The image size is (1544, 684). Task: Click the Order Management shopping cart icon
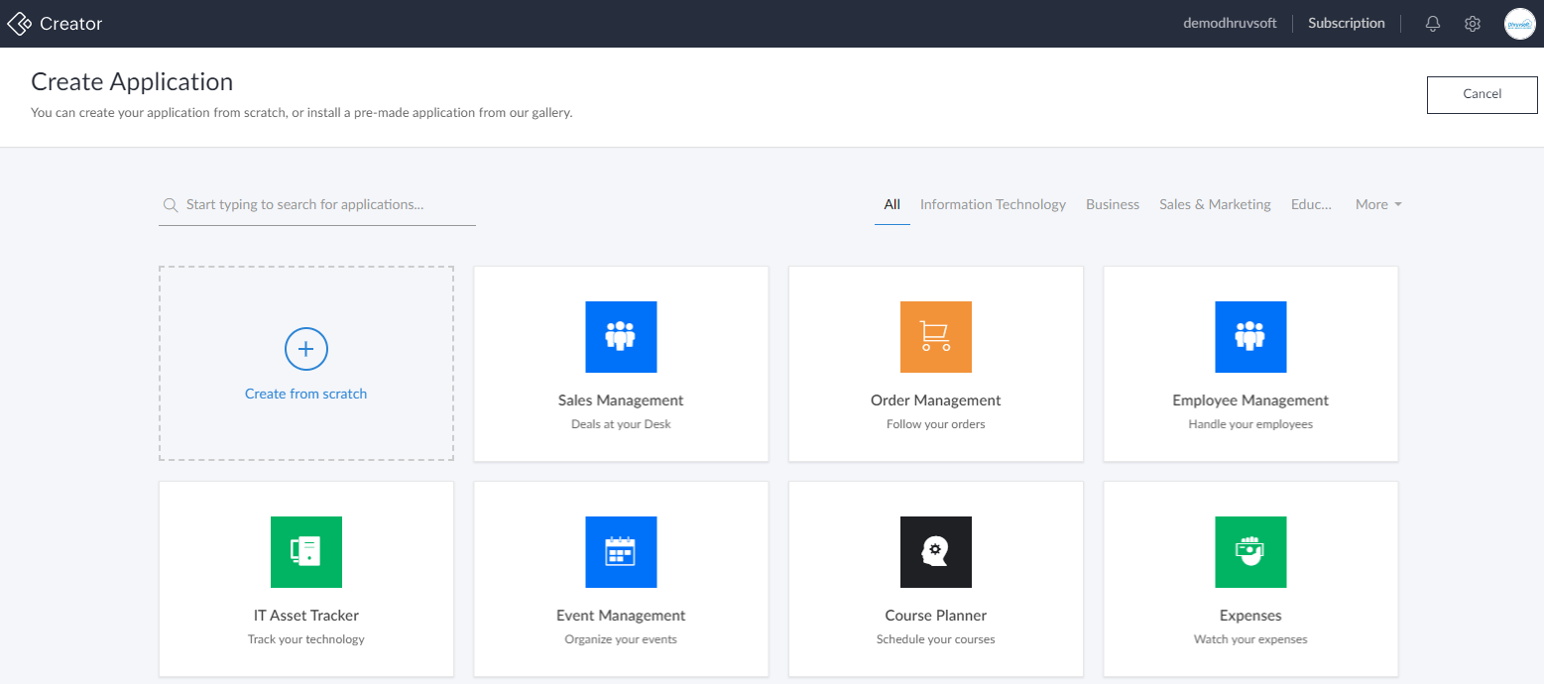pyautogui.click(x=935, y=337)
